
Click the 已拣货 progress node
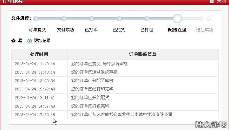[119, 19]
